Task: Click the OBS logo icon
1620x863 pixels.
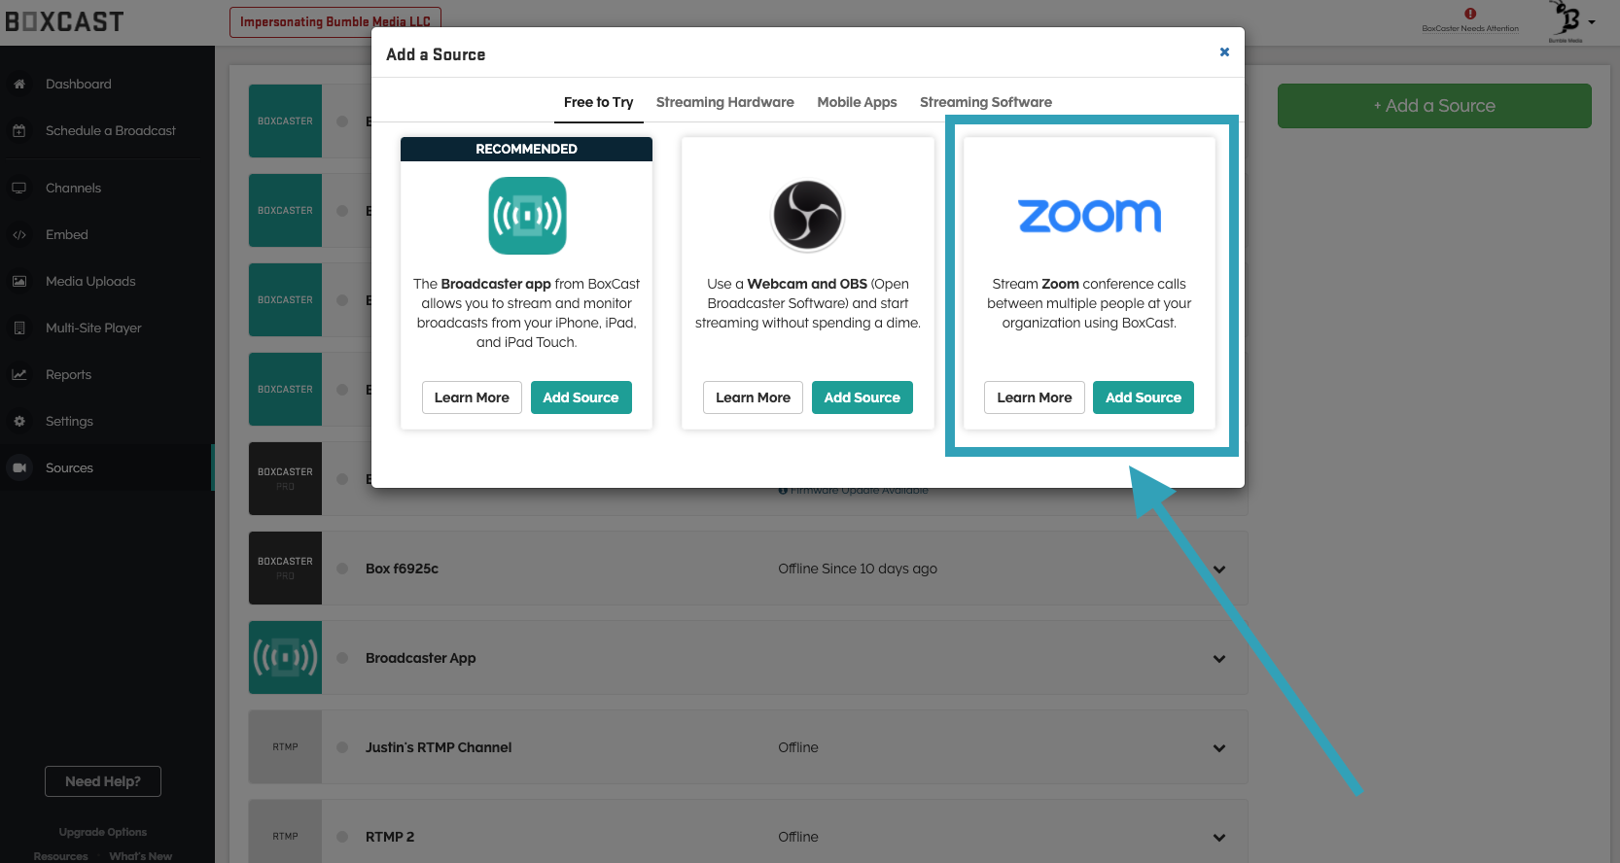Action: 807,216
